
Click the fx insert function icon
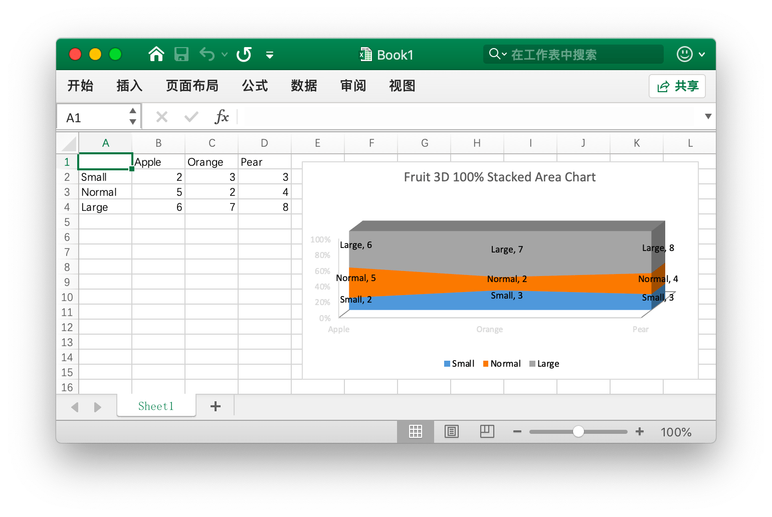[221, 117]
